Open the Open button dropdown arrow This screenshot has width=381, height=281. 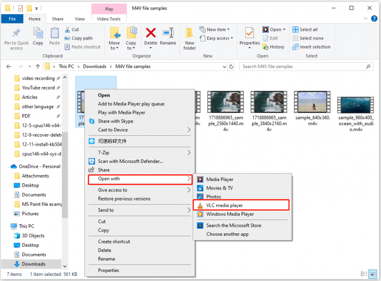point(284,30)
